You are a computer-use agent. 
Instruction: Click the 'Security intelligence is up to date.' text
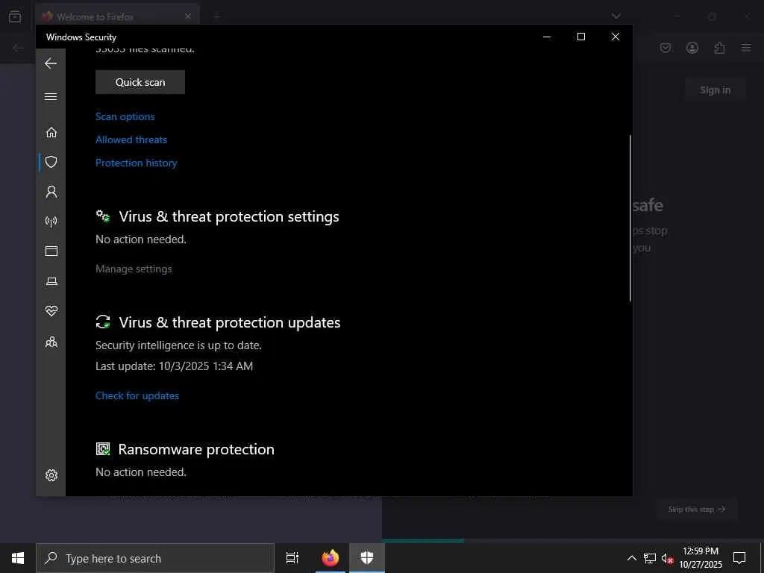coord(178,345)
